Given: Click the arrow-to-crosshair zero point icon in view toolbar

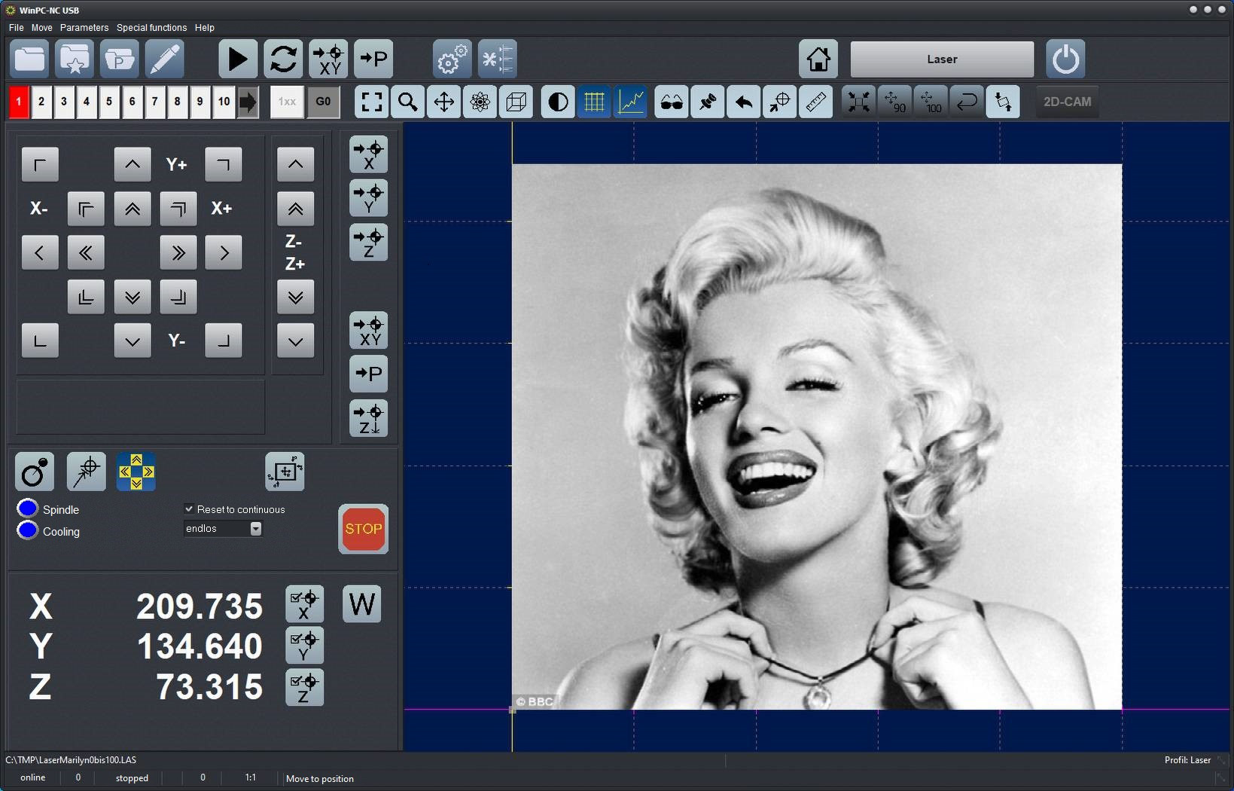Looking at the screenshot, I should tap(780, 102).
